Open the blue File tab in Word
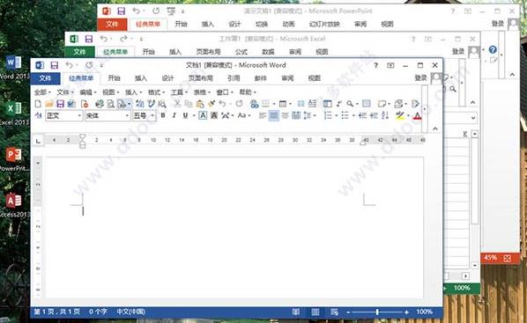527x323 pixels. coord(45,78)
